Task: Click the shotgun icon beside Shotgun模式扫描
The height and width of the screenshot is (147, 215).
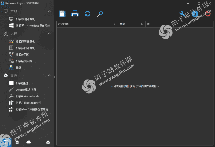Action: click(x=11, y=90)
